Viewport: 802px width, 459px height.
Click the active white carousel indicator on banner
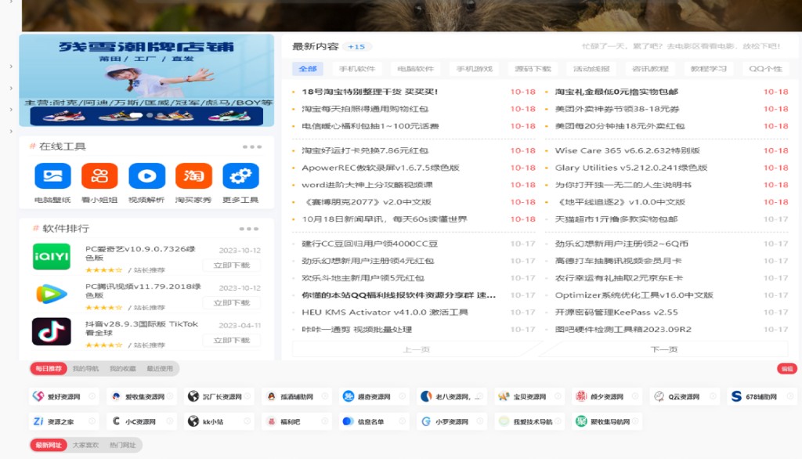click(135, 115)
